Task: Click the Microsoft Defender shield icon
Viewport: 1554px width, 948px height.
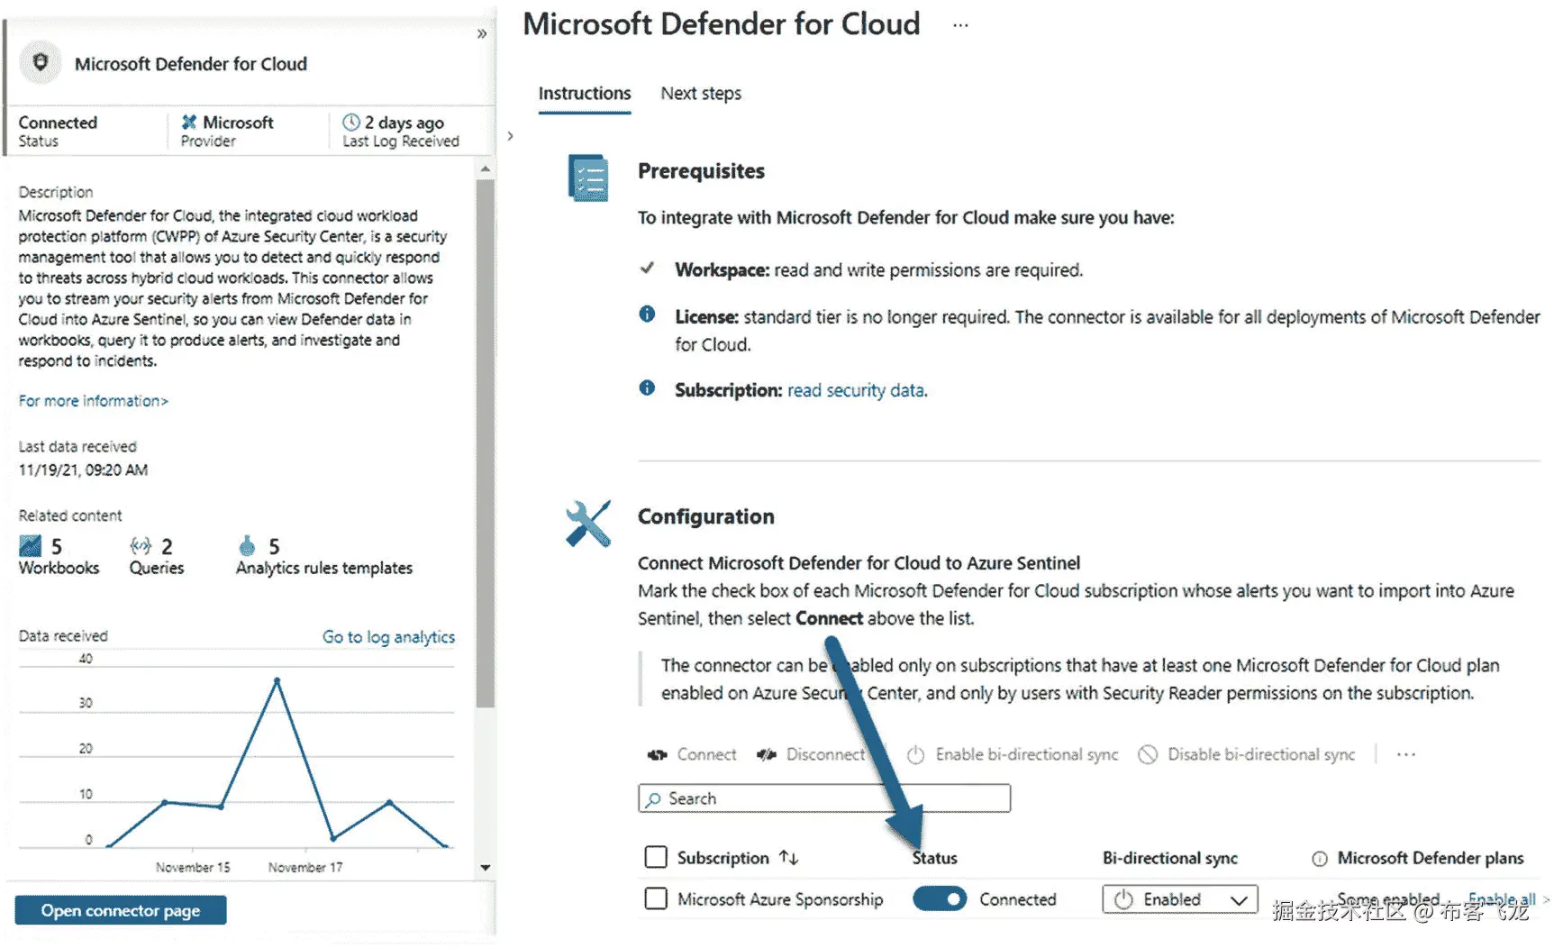Action: [x=40, y=63]
